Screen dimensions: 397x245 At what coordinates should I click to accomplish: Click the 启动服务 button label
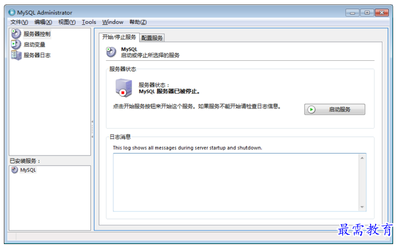[340, 109]
